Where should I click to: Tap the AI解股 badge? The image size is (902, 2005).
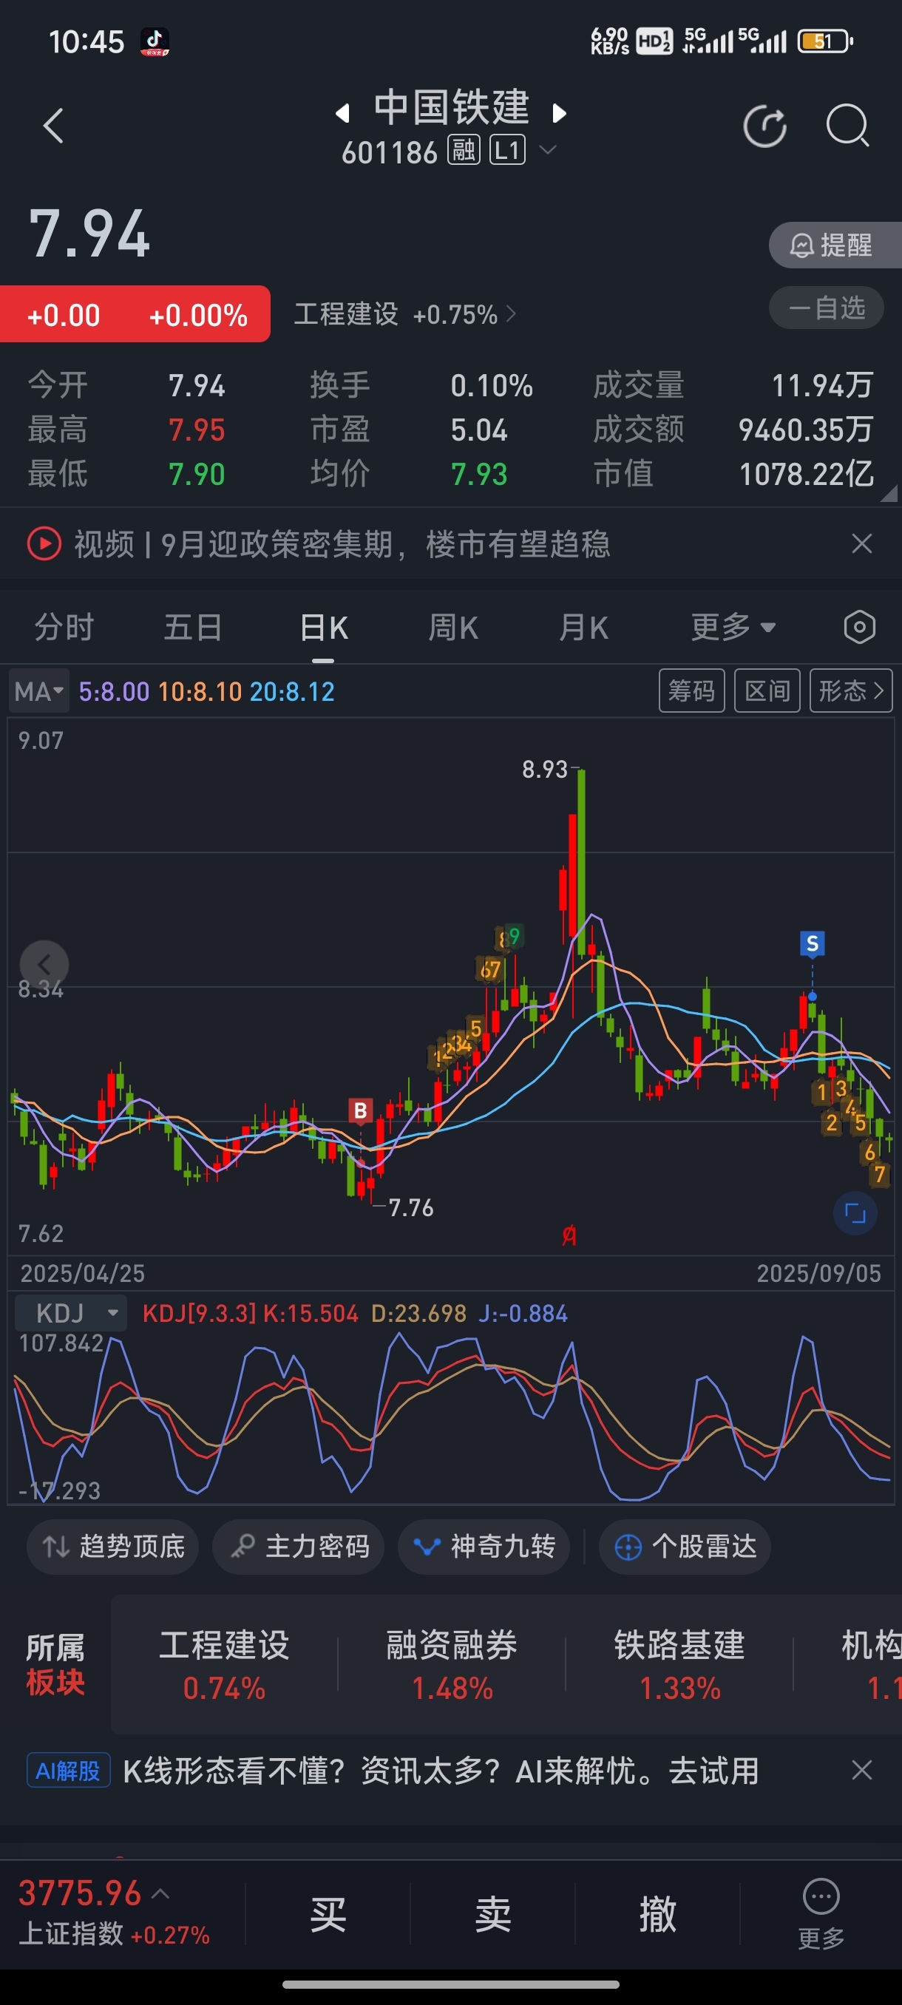(x=69, y=1771)
